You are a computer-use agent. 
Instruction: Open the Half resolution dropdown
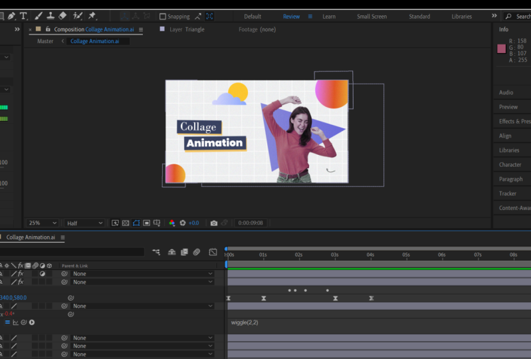(84, 223)
